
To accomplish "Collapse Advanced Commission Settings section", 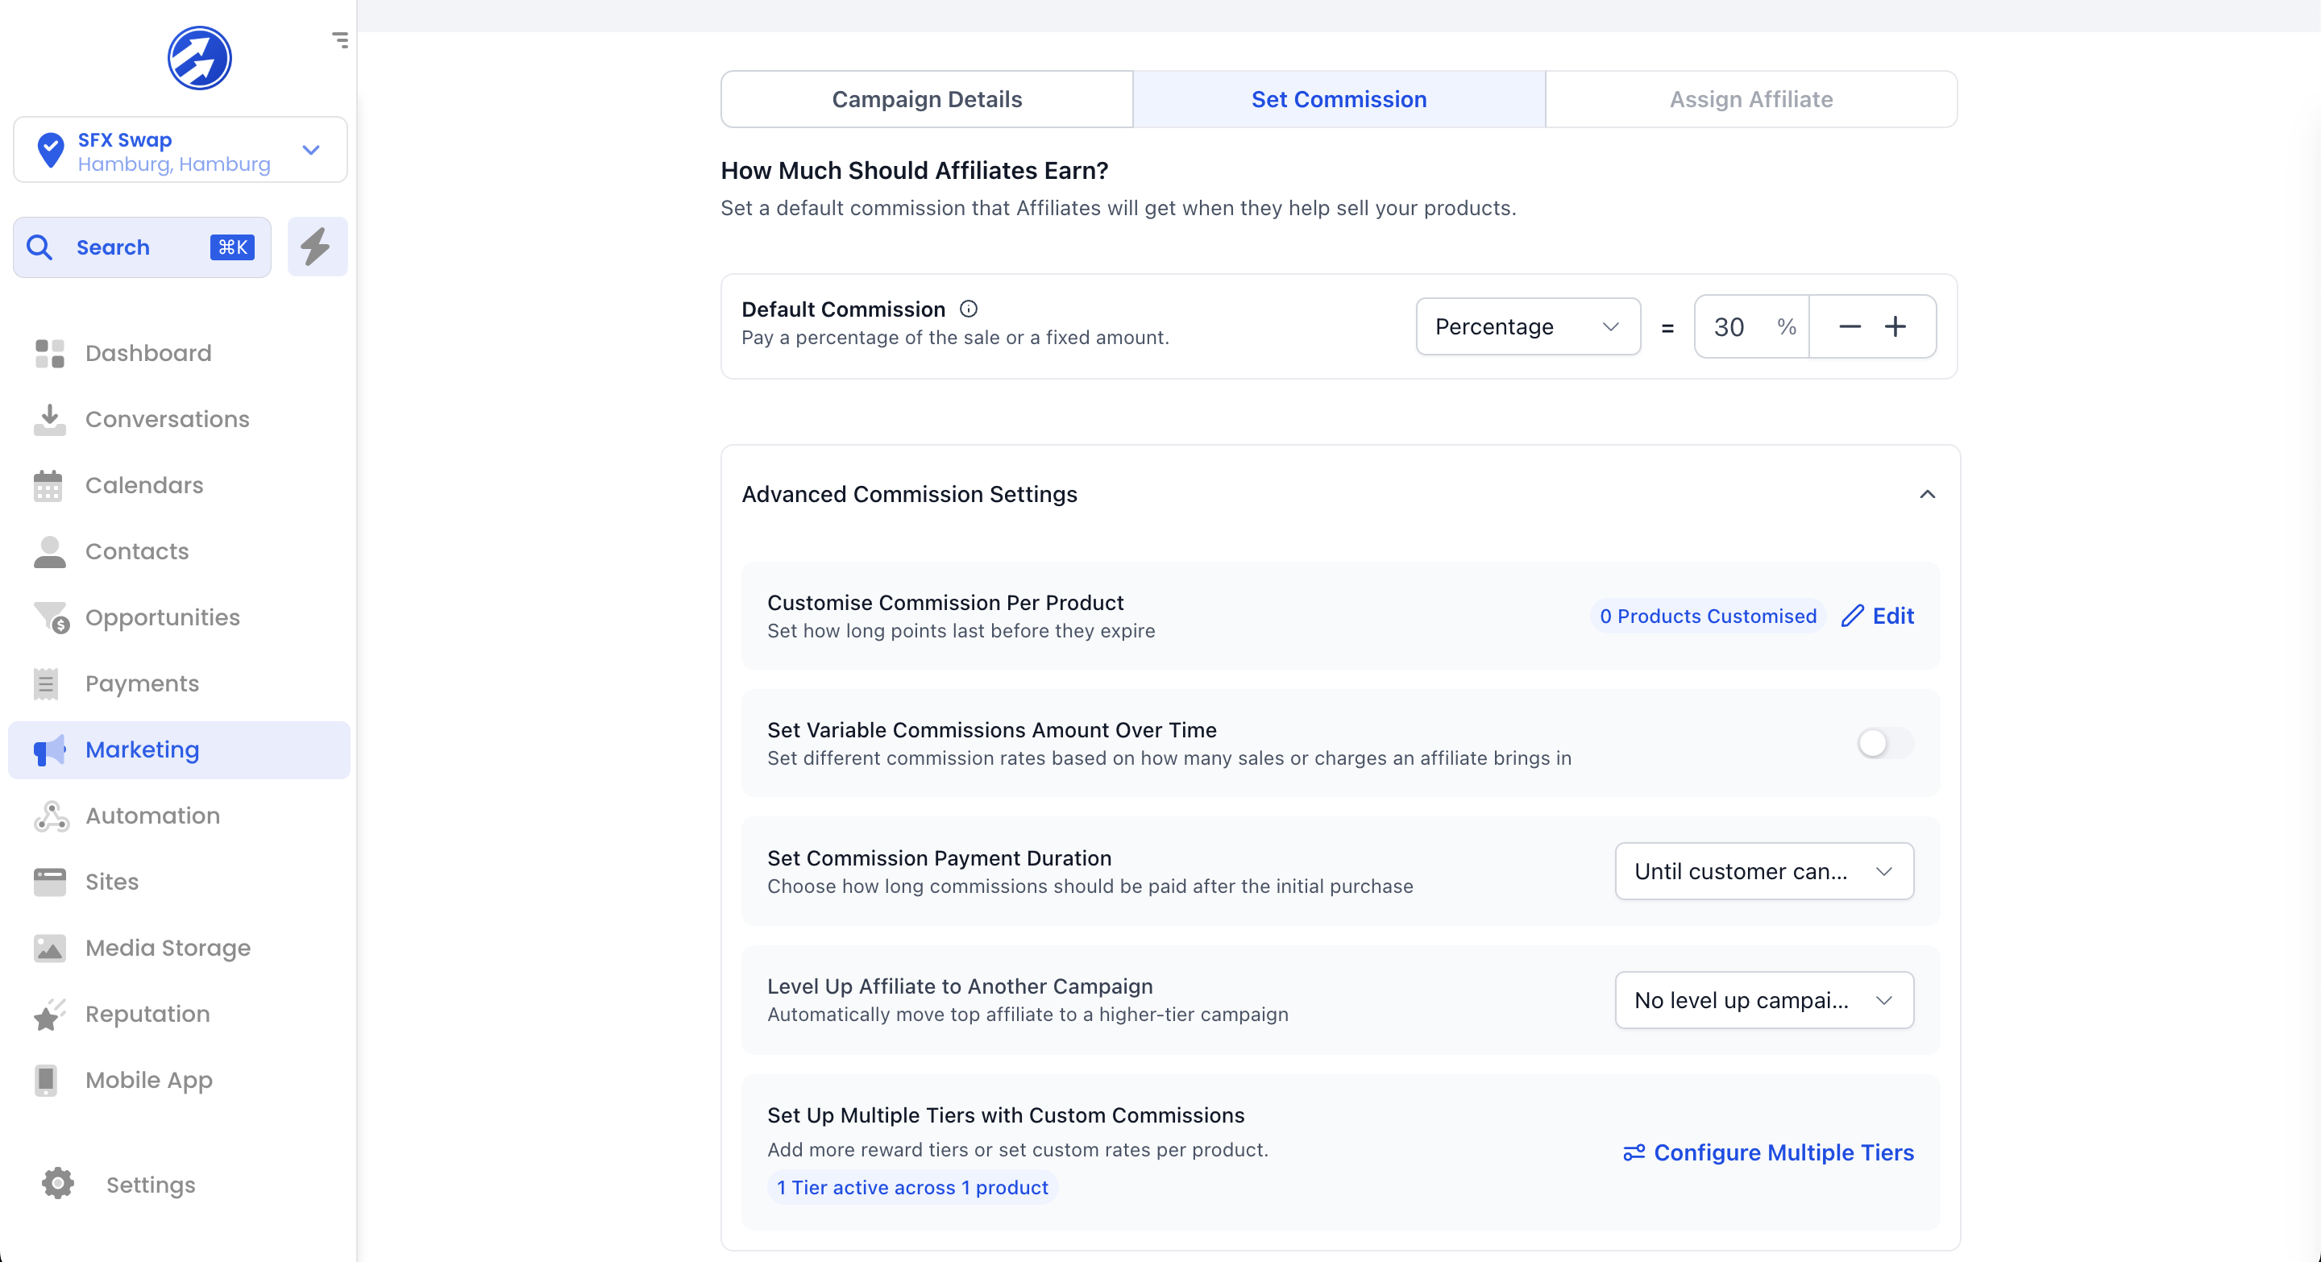I will pyautogui.click(x=1927, y=495).
